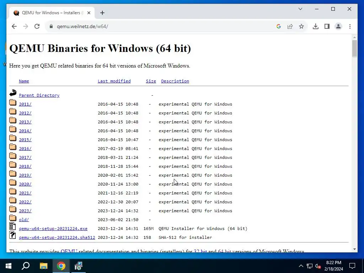Go back to previous page
The image size is (364, 273).
(x=14, y=26)
